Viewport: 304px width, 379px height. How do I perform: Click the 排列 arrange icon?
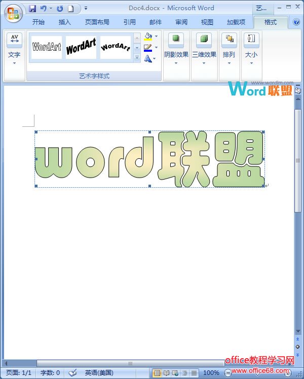pyautogui.click(x=229, y=39)
